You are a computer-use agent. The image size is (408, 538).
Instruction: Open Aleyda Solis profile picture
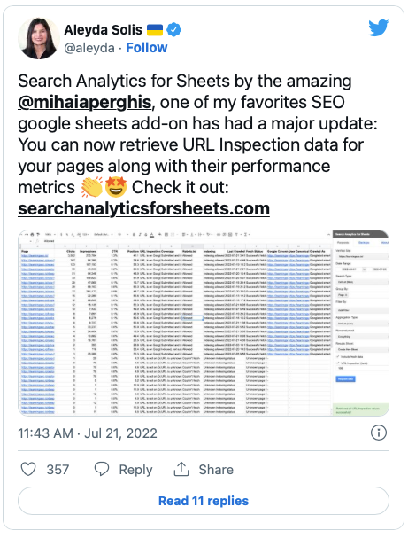tap(38, 38)
